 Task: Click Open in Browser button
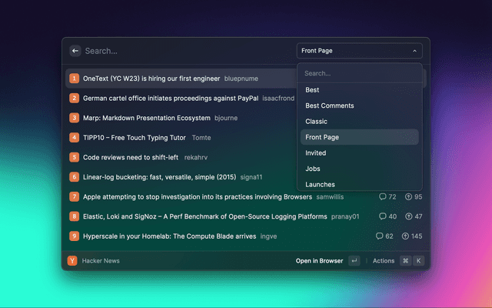[x=320, y=261]
